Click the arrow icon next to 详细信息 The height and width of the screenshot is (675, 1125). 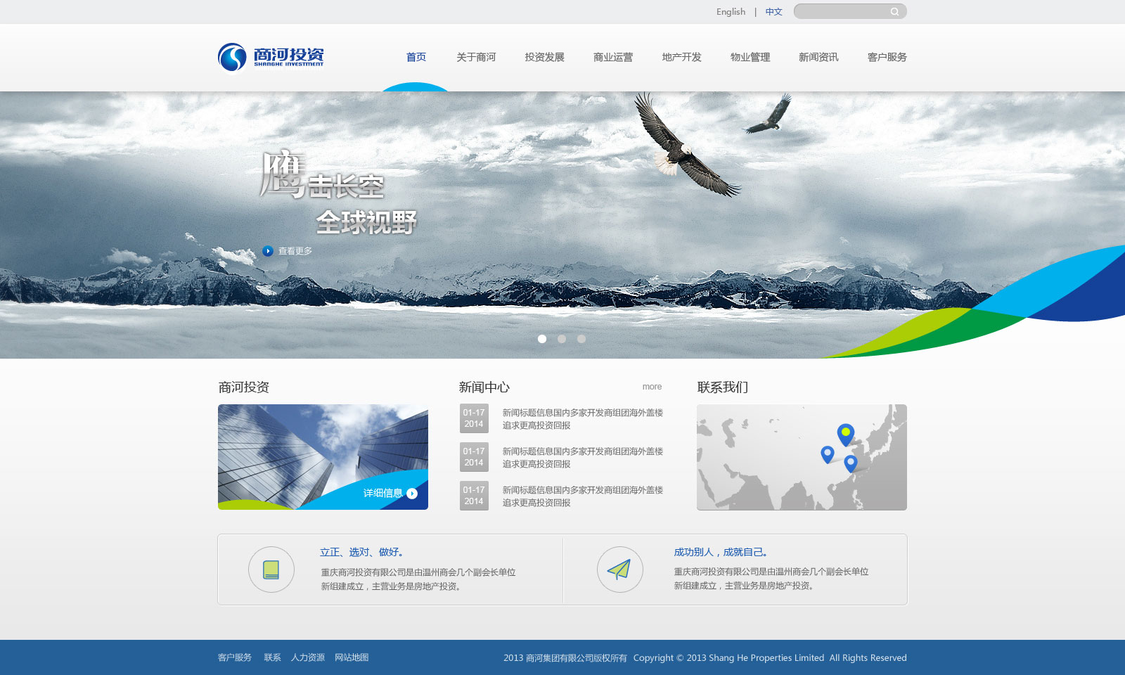pos(412,494)
